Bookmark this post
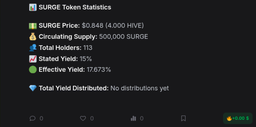Viewport: 256px width, 127px height. 184,118
